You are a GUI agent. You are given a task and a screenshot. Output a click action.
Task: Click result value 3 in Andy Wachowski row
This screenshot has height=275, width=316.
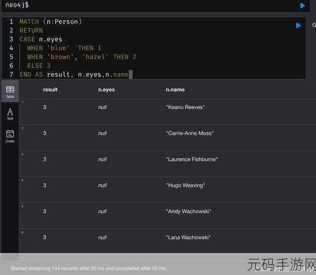pos(44,211)
